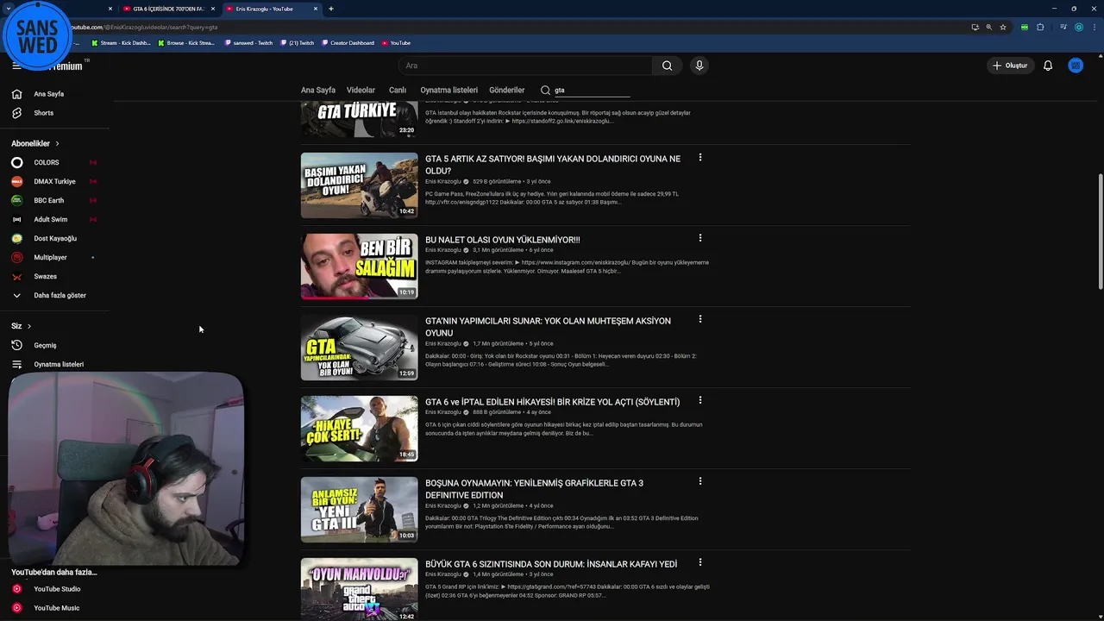Switch to the Videolar tab
Image resolution: width=1104 pixels, height=621 pixels.
[361, 90]
